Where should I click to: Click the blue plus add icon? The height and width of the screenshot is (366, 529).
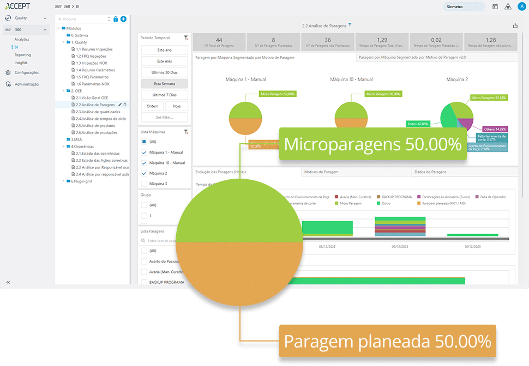123,19
